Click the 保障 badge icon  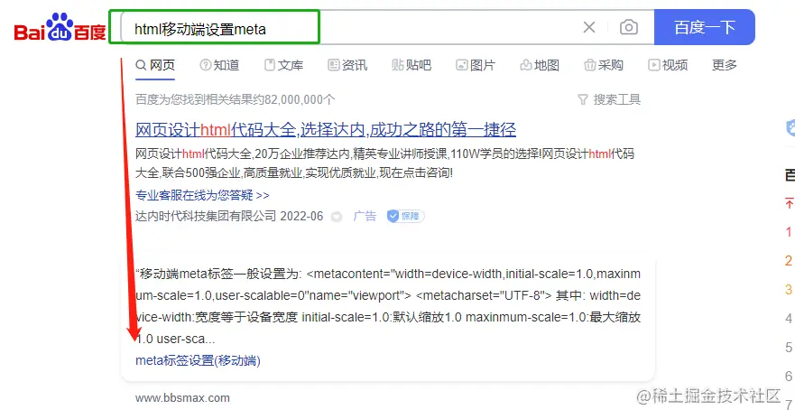pyautogui.click(x=405, y=216)
